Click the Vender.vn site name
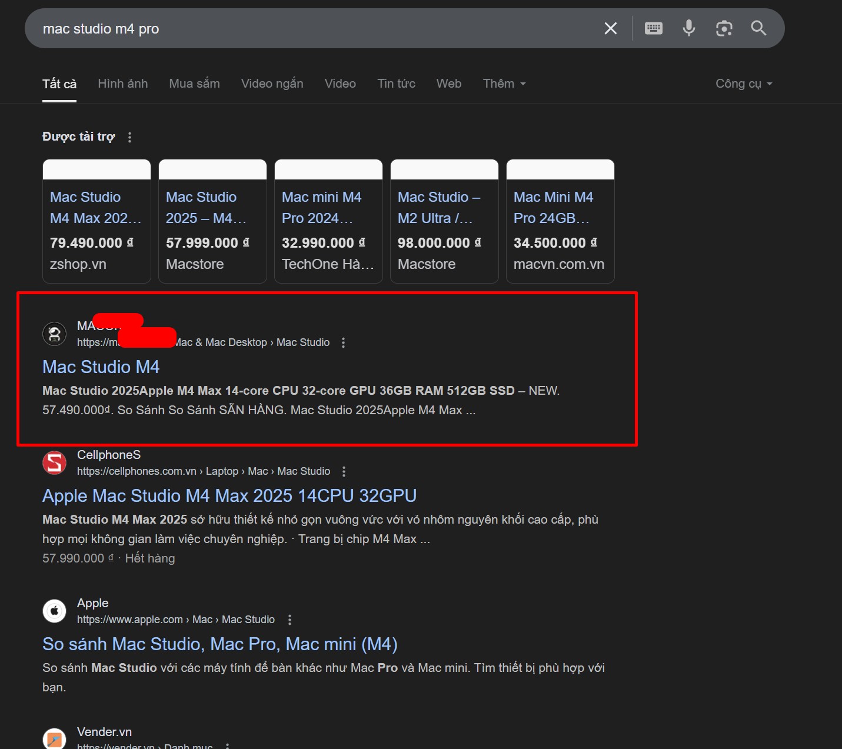 coord(104,732)
